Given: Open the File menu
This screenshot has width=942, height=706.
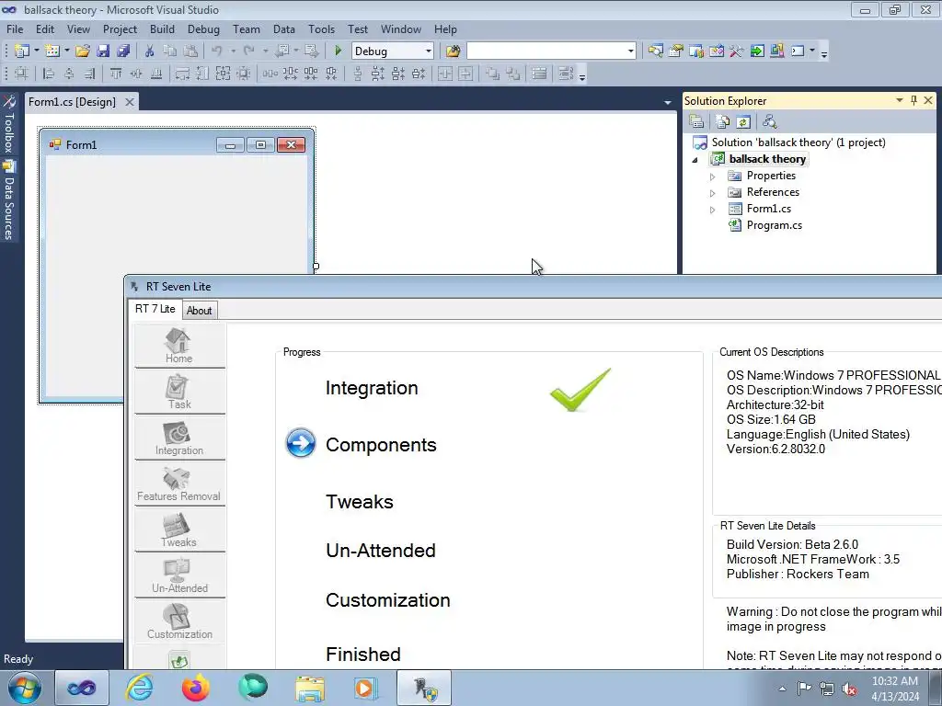Looking at the screenshot, I should pos(15,28).
